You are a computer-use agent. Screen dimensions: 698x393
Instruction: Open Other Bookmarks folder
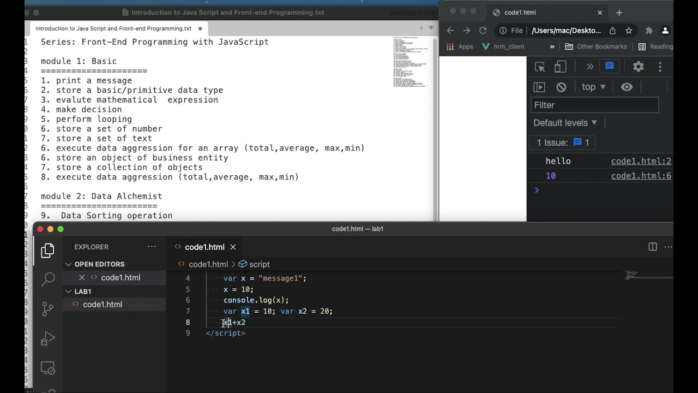pos(595,46)
